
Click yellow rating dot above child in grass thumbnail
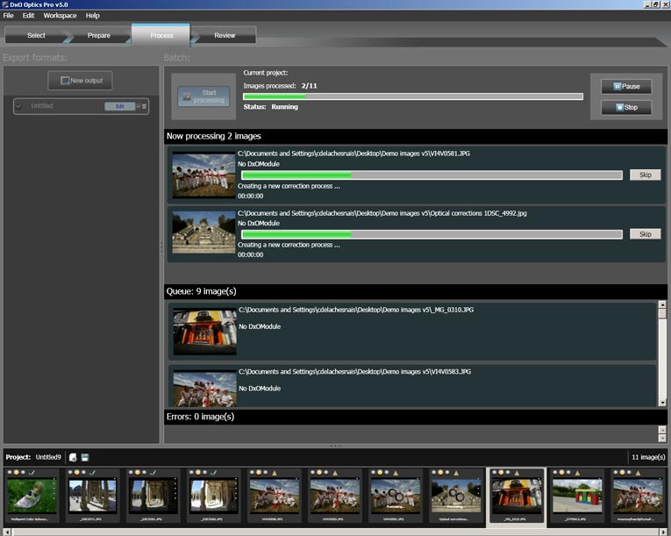tap(17, 473)
